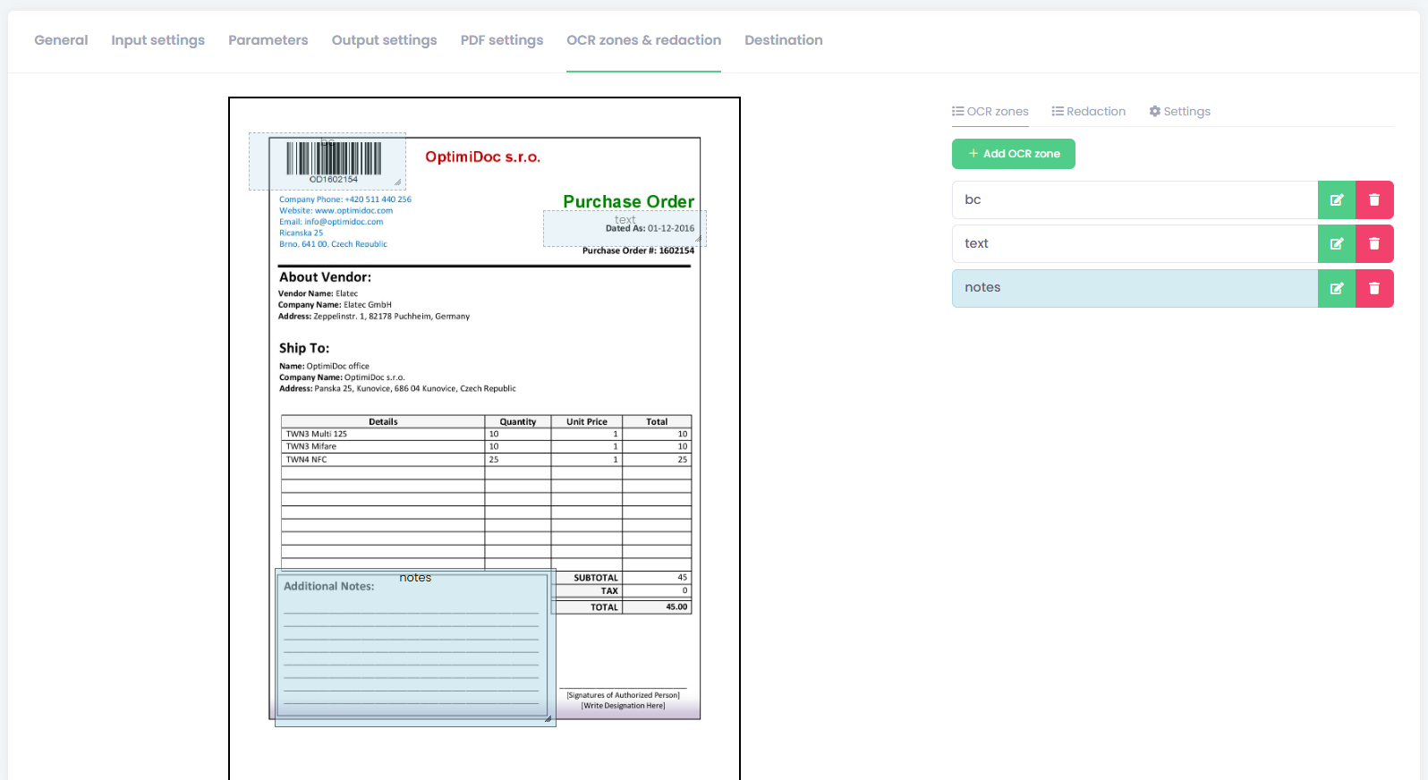This screenshot has height=780, width=1428.
Task: Click Add OCR zone button
Action: point(1014,154)
